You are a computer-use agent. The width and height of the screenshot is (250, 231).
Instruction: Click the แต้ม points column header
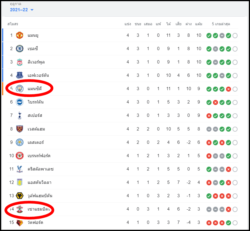[199, 24]
